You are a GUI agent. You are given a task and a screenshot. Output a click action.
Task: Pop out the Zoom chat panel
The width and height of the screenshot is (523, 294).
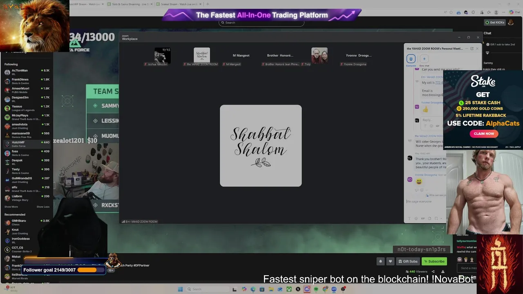coord(472,49)
